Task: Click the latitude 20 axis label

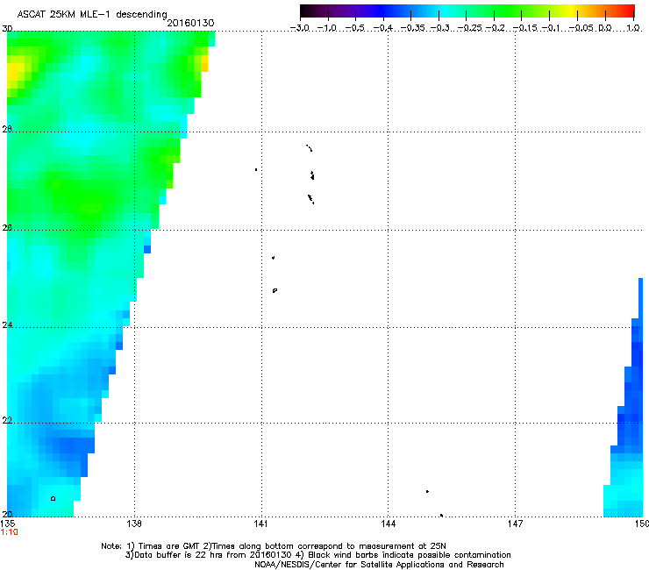Action: 7,515
